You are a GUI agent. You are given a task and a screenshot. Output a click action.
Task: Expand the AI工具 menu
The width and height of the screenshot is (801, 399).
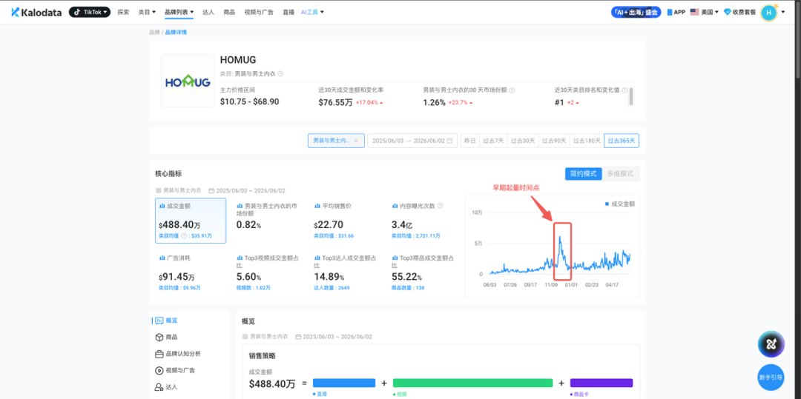(312, 12)
